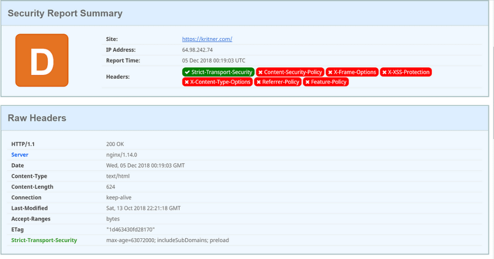
Task: Click the orange D grade icon
Action: click(x=42, y=60)
